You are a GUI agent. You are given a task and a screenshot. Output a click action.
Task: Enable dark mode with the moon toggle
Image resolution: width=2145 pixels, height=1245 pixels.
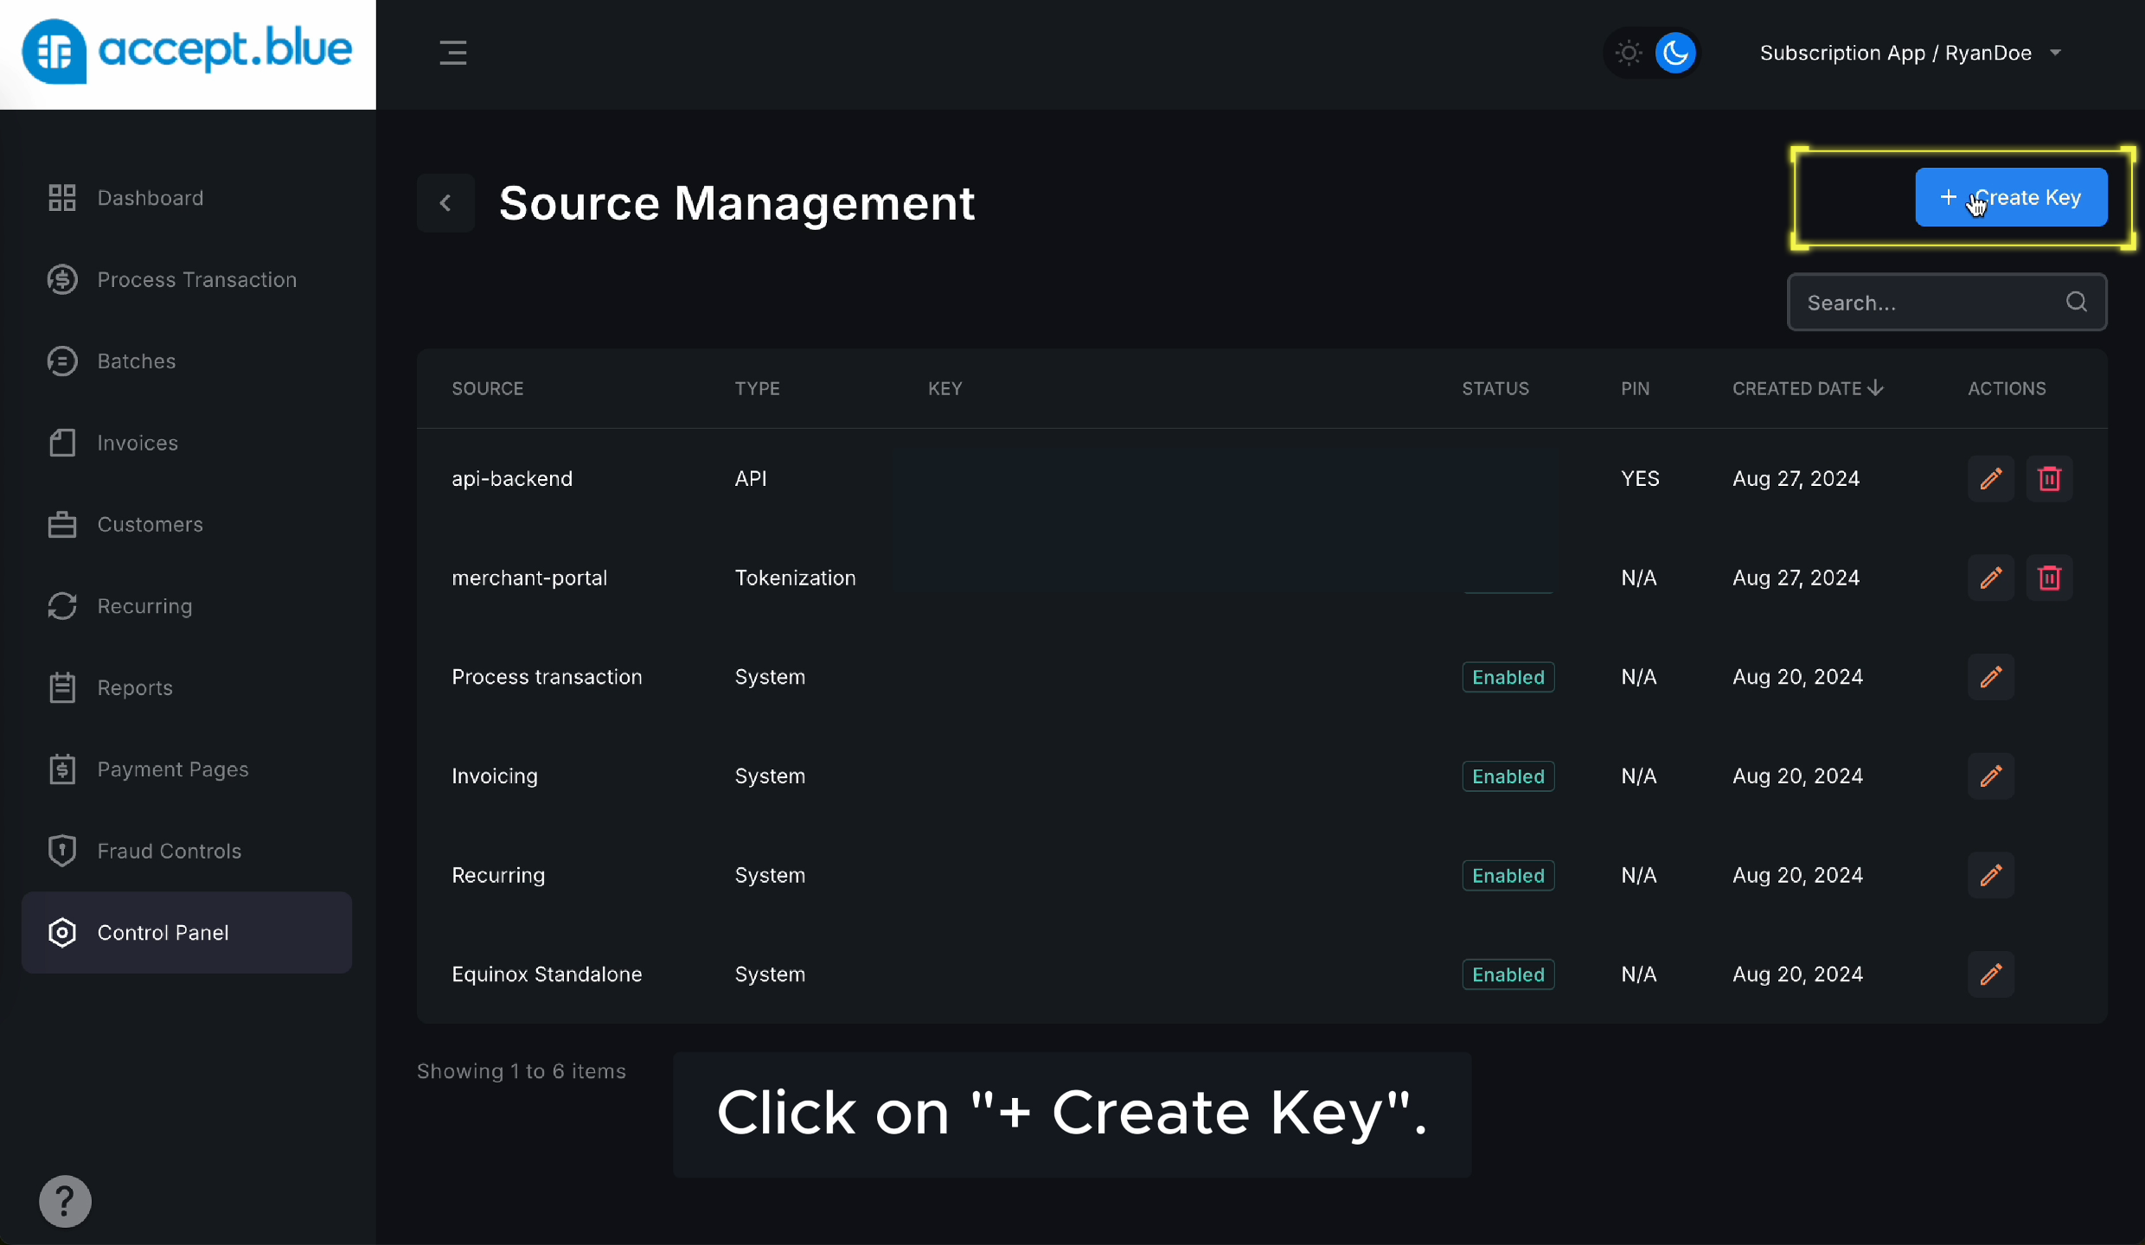coord(1676,53)
